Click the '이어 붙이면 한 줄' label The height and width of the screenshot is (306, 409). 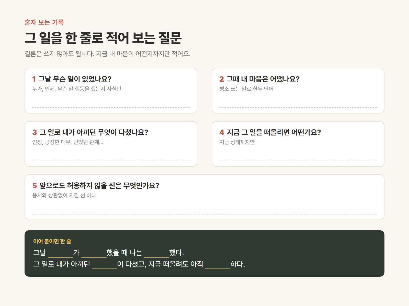pos(52,241)
